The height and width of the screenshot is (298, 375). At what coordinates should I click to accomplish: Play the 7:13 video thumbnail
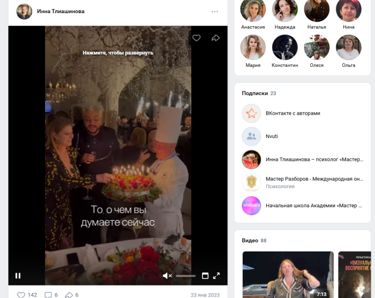point(287,275)
